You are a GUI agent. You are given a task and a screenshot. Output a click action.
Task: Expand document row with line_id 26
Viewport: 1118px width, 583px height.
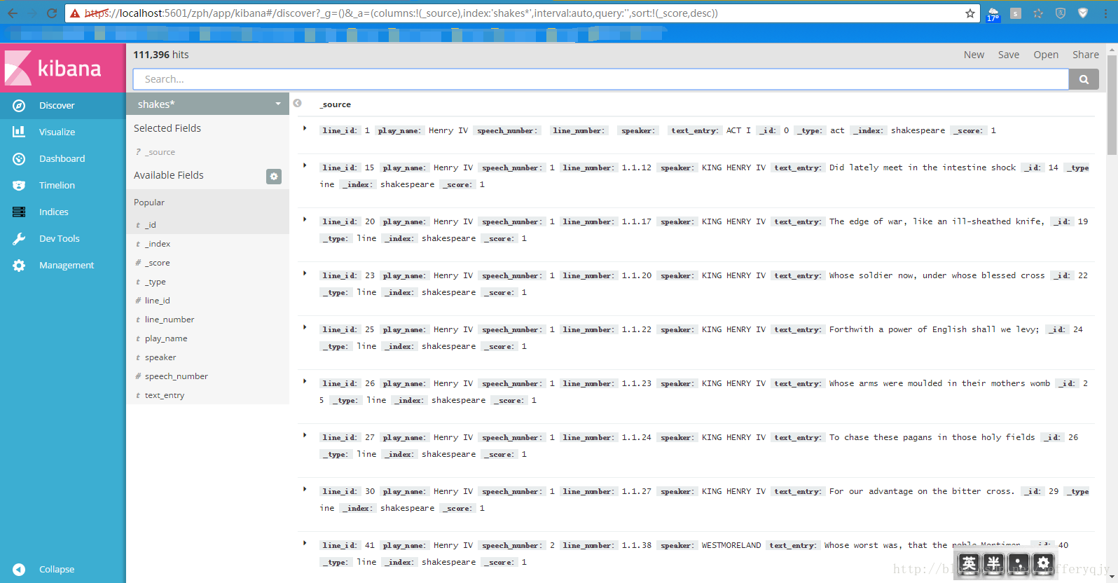tap(305, 381)
